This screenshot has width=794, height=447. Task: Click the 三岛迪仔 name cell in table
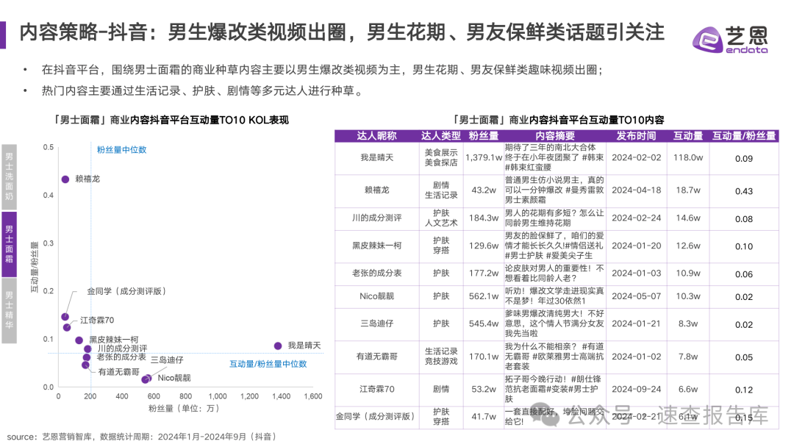click(376, 323)
